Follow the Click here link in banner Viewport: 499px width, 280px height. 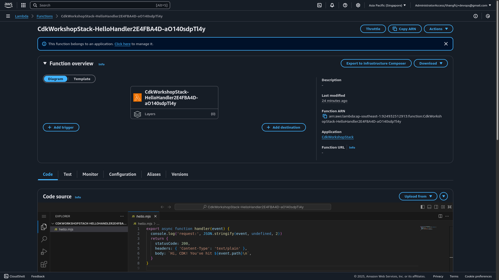coord(122,44)
